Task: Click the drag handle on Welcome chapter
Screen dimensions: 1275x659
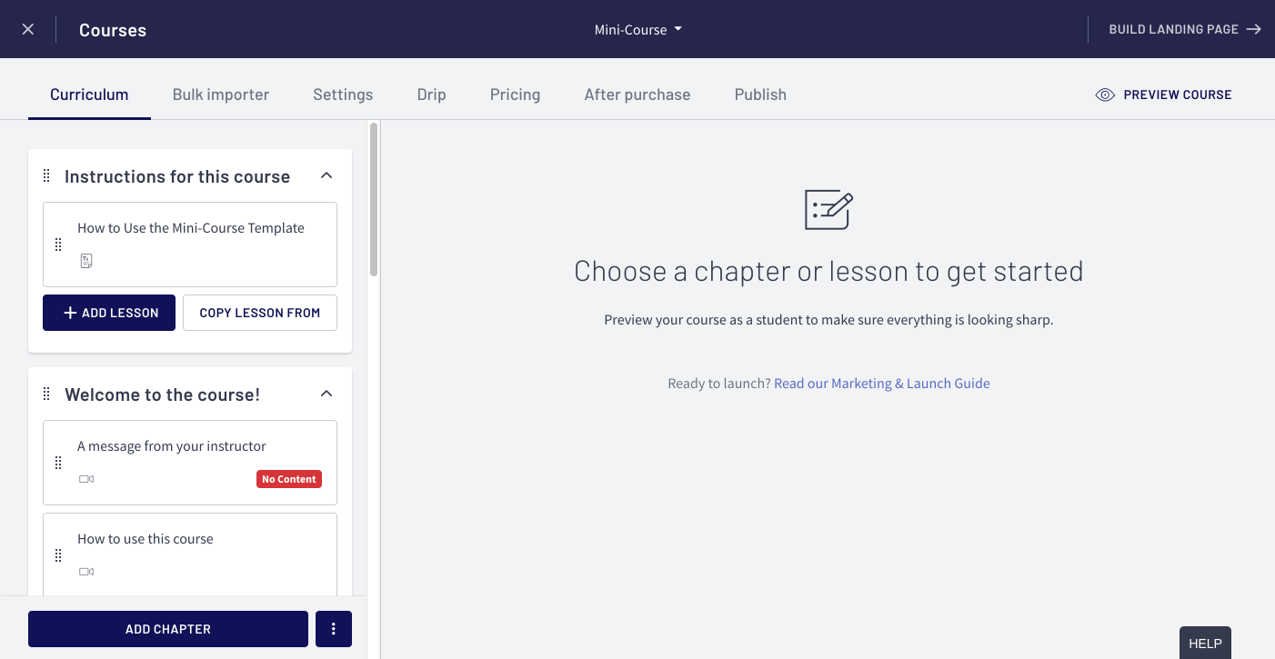Action: (x=46, y=394)
